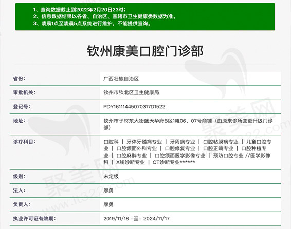This screenshot has height=229, width=291.
Task: Click the value 未定级
Action: point(111,176)
